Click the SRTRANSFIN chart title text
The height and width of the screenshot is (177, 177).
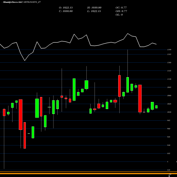pyautogui.click(x=21, y=2)
